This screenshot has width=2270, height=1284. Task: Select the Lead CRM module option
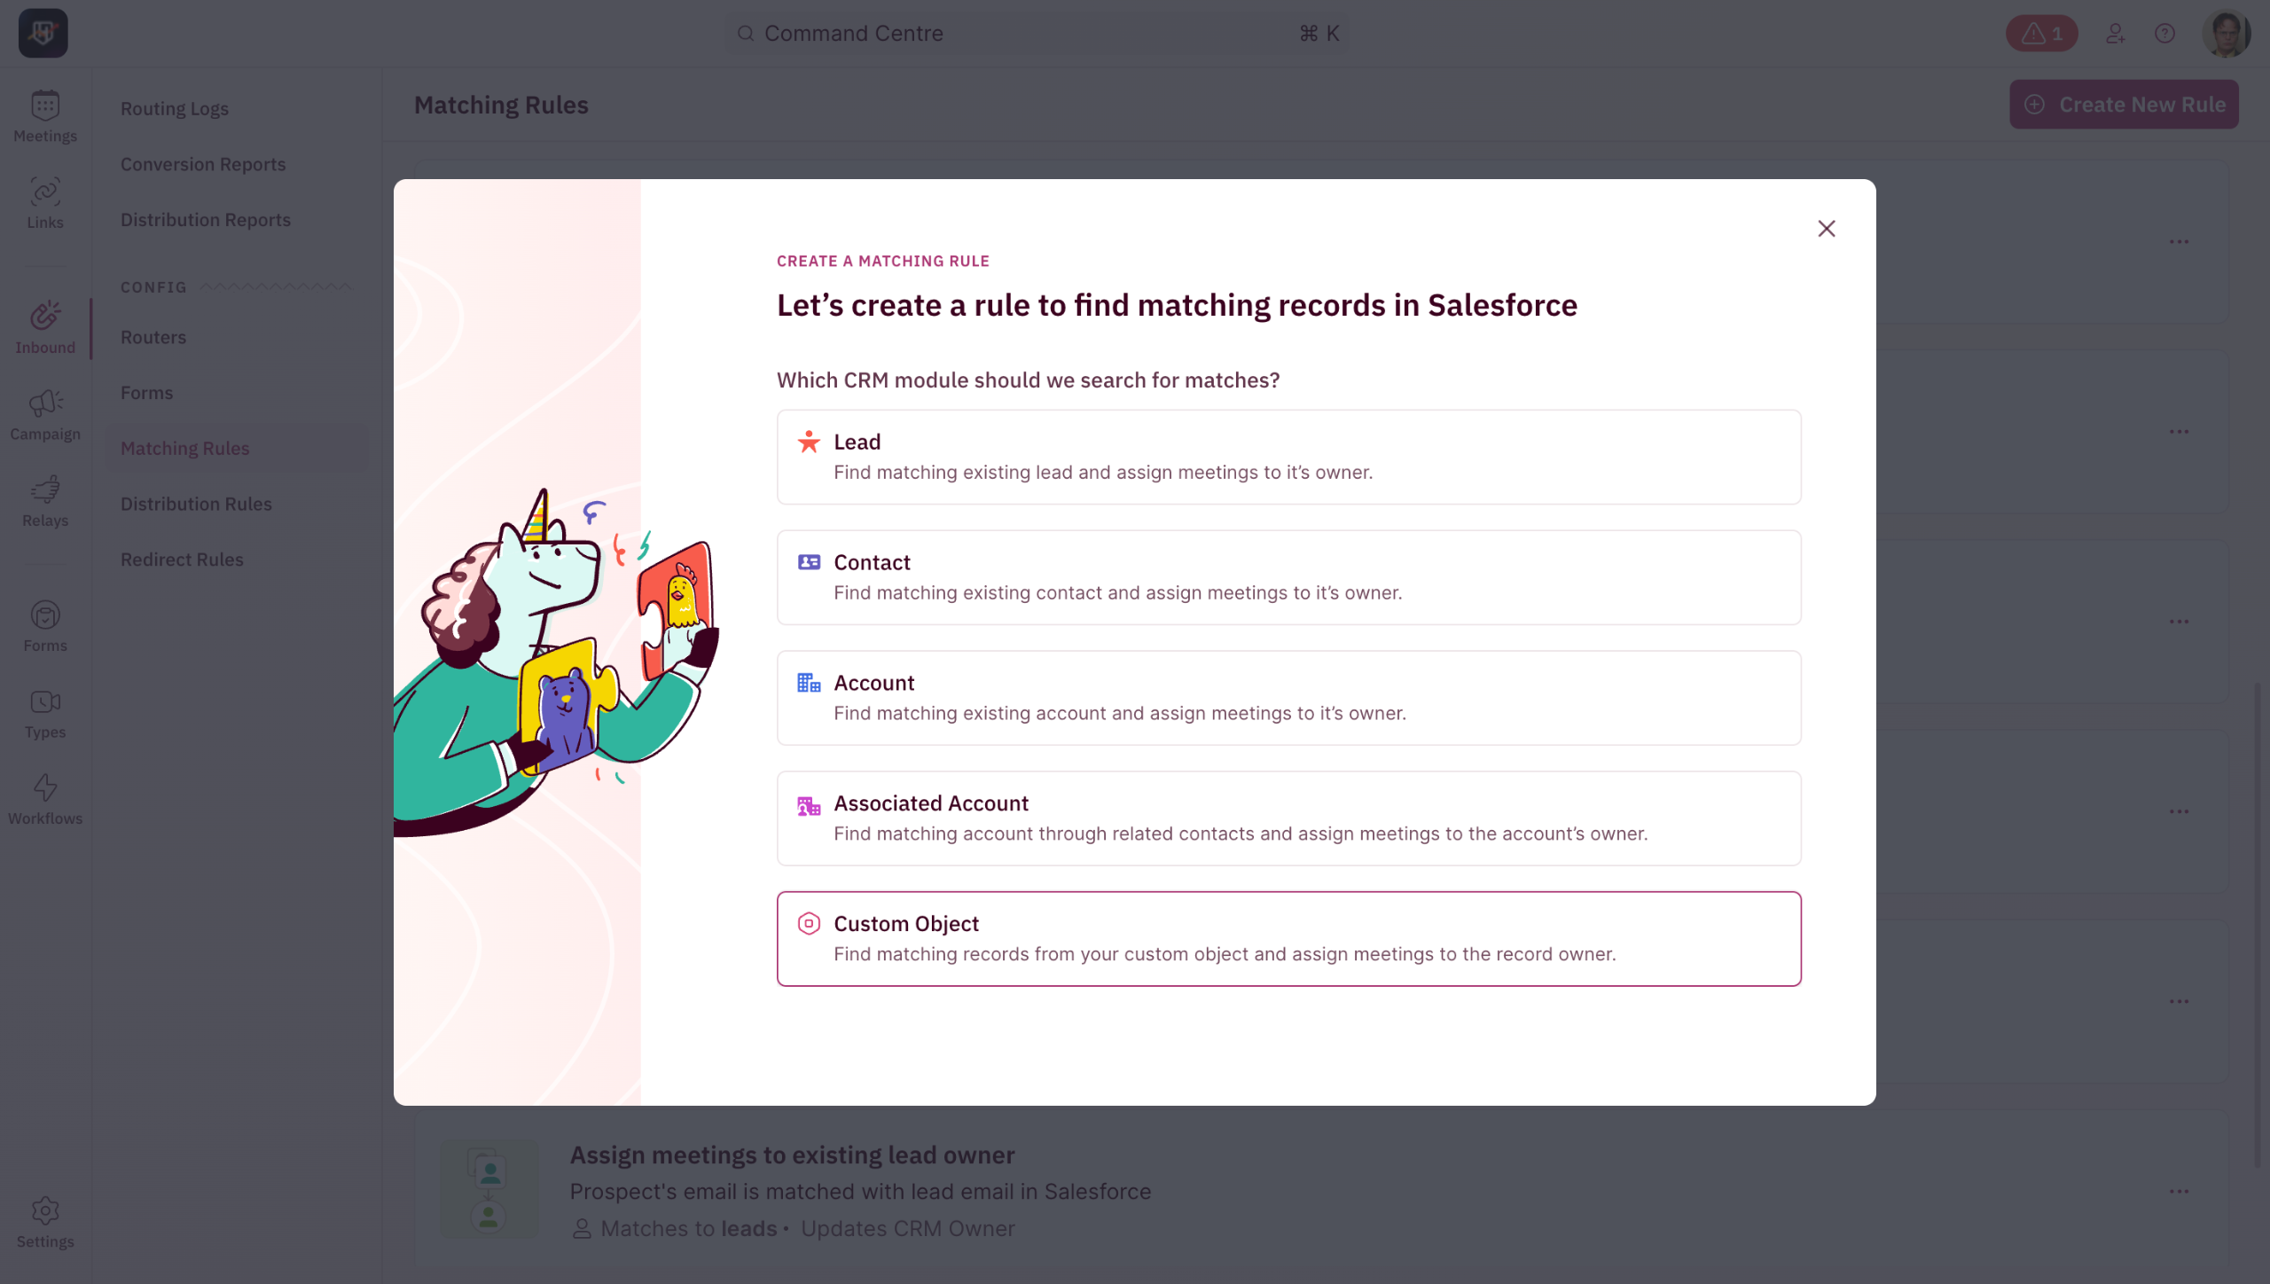(x=1288, y=457)
